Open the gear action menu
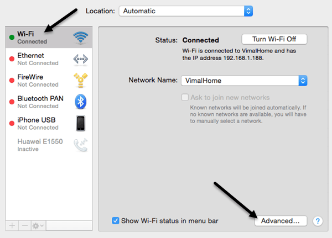The height and width of the screenshot is (238, 332). coord(38,226)
